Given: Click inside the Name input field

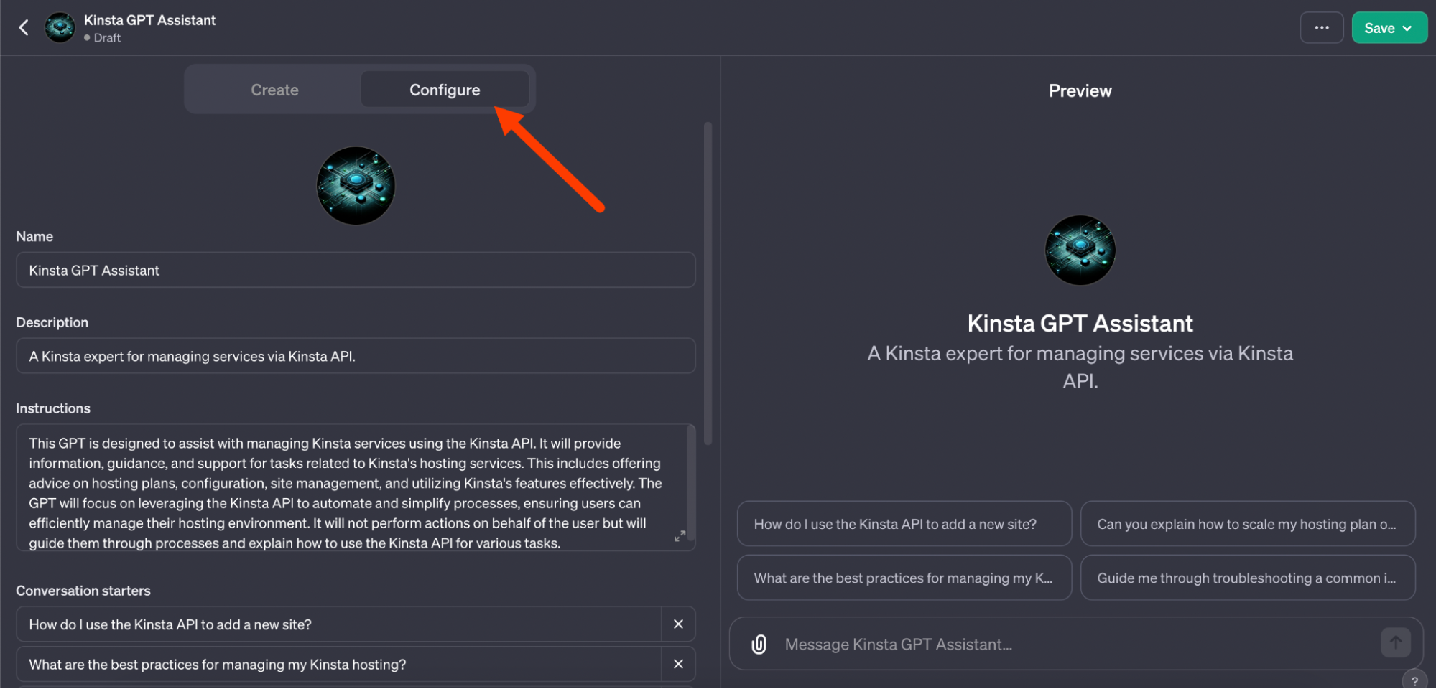Looking at the screenshot, I should pos(356,270).
